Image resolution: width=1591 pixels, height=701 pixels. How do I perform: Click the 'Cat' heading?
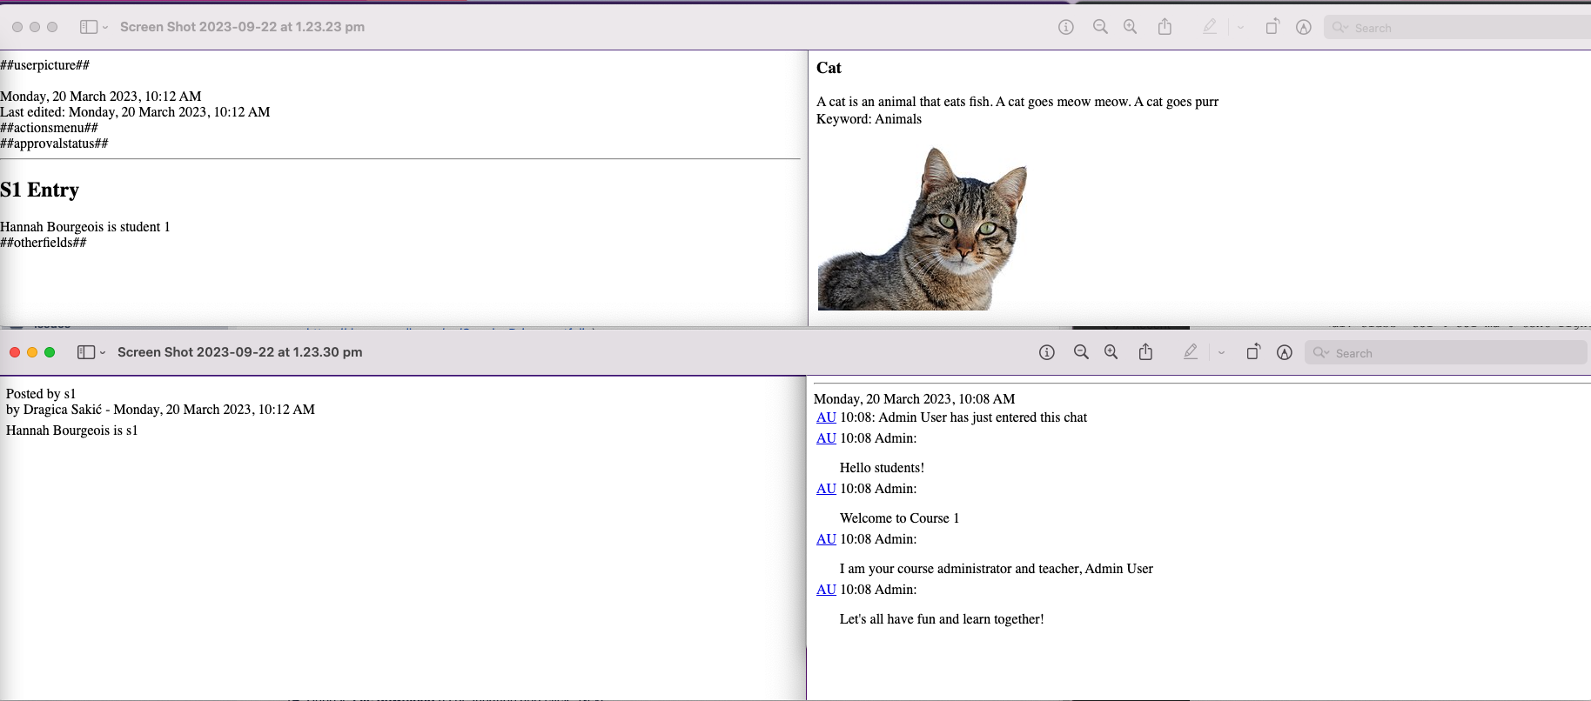(x=829, y=68)
